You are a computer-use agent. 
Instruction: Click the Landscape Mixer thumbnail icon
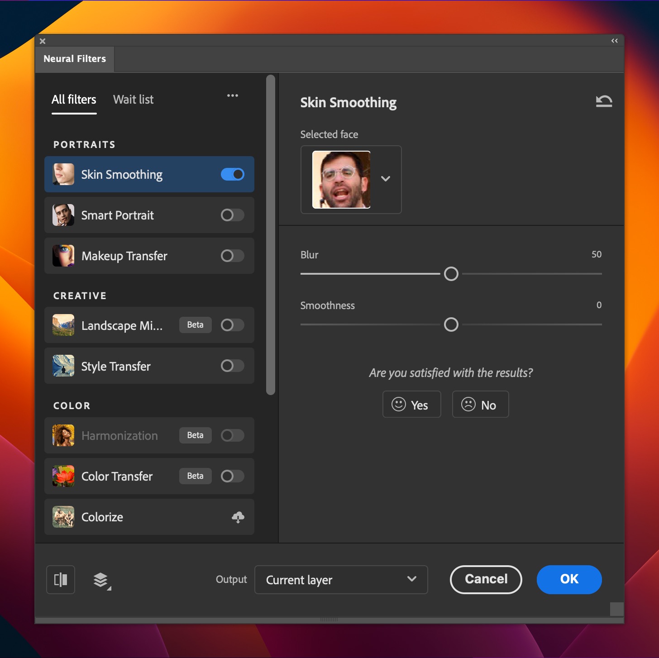[63, 325]
